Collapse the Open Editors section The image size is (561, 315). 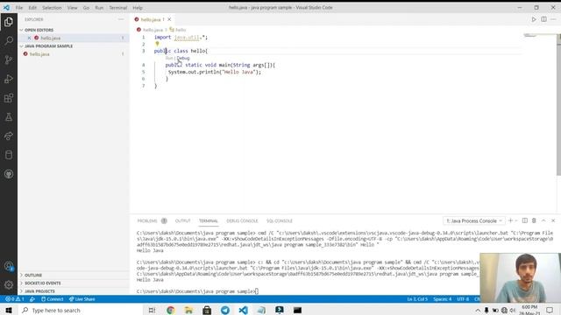[x=39, y=30]
